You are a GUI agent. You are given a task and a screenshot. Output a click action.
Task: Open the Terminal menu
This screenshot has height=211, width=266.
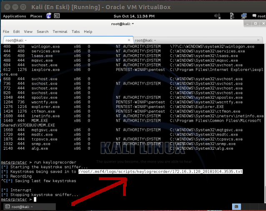point(60,32)
